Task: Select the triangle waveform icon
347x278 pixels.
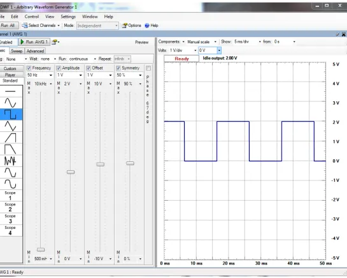Action: pos(10,126)
